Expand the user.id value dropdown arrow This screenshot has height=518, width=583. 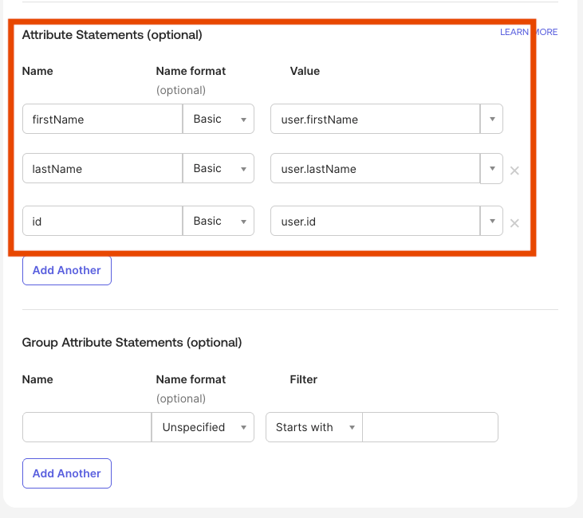coord(491,221)
